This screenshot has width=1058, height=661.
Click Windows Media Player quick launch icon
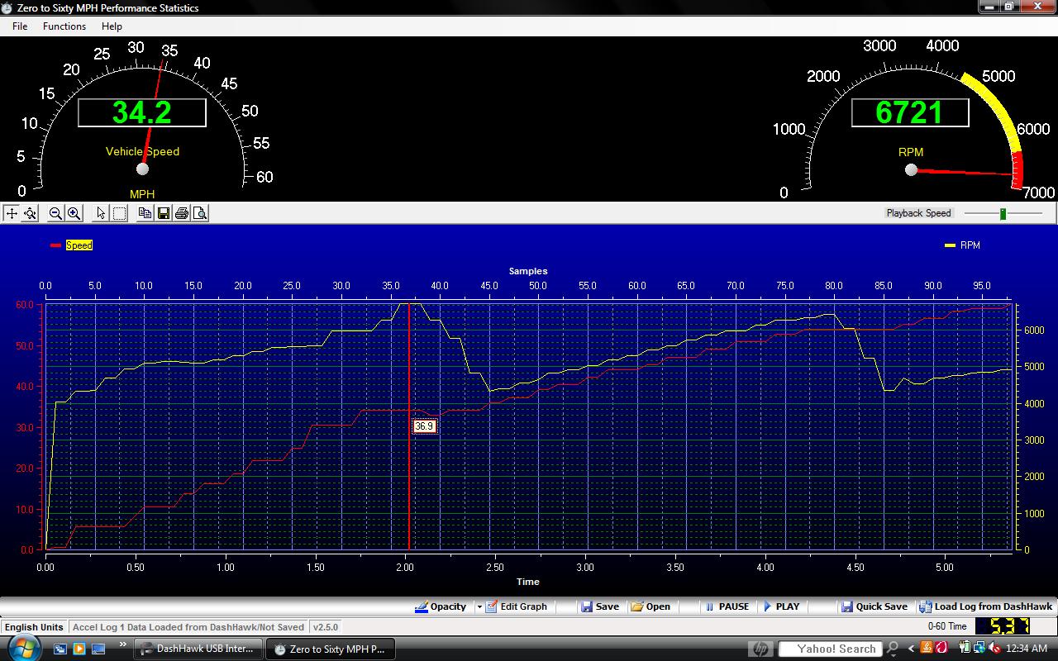coord(79,649)
